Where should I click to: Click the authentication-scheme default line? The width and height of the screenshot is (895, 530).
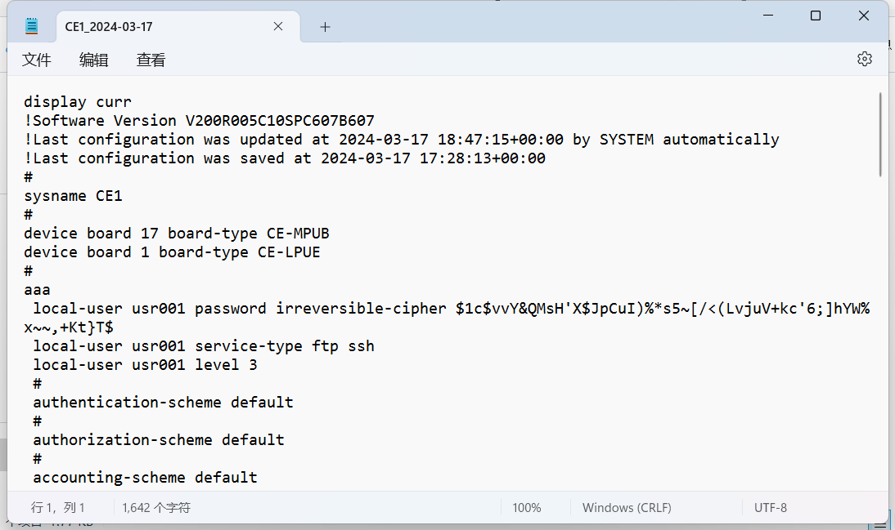(163, 403)
